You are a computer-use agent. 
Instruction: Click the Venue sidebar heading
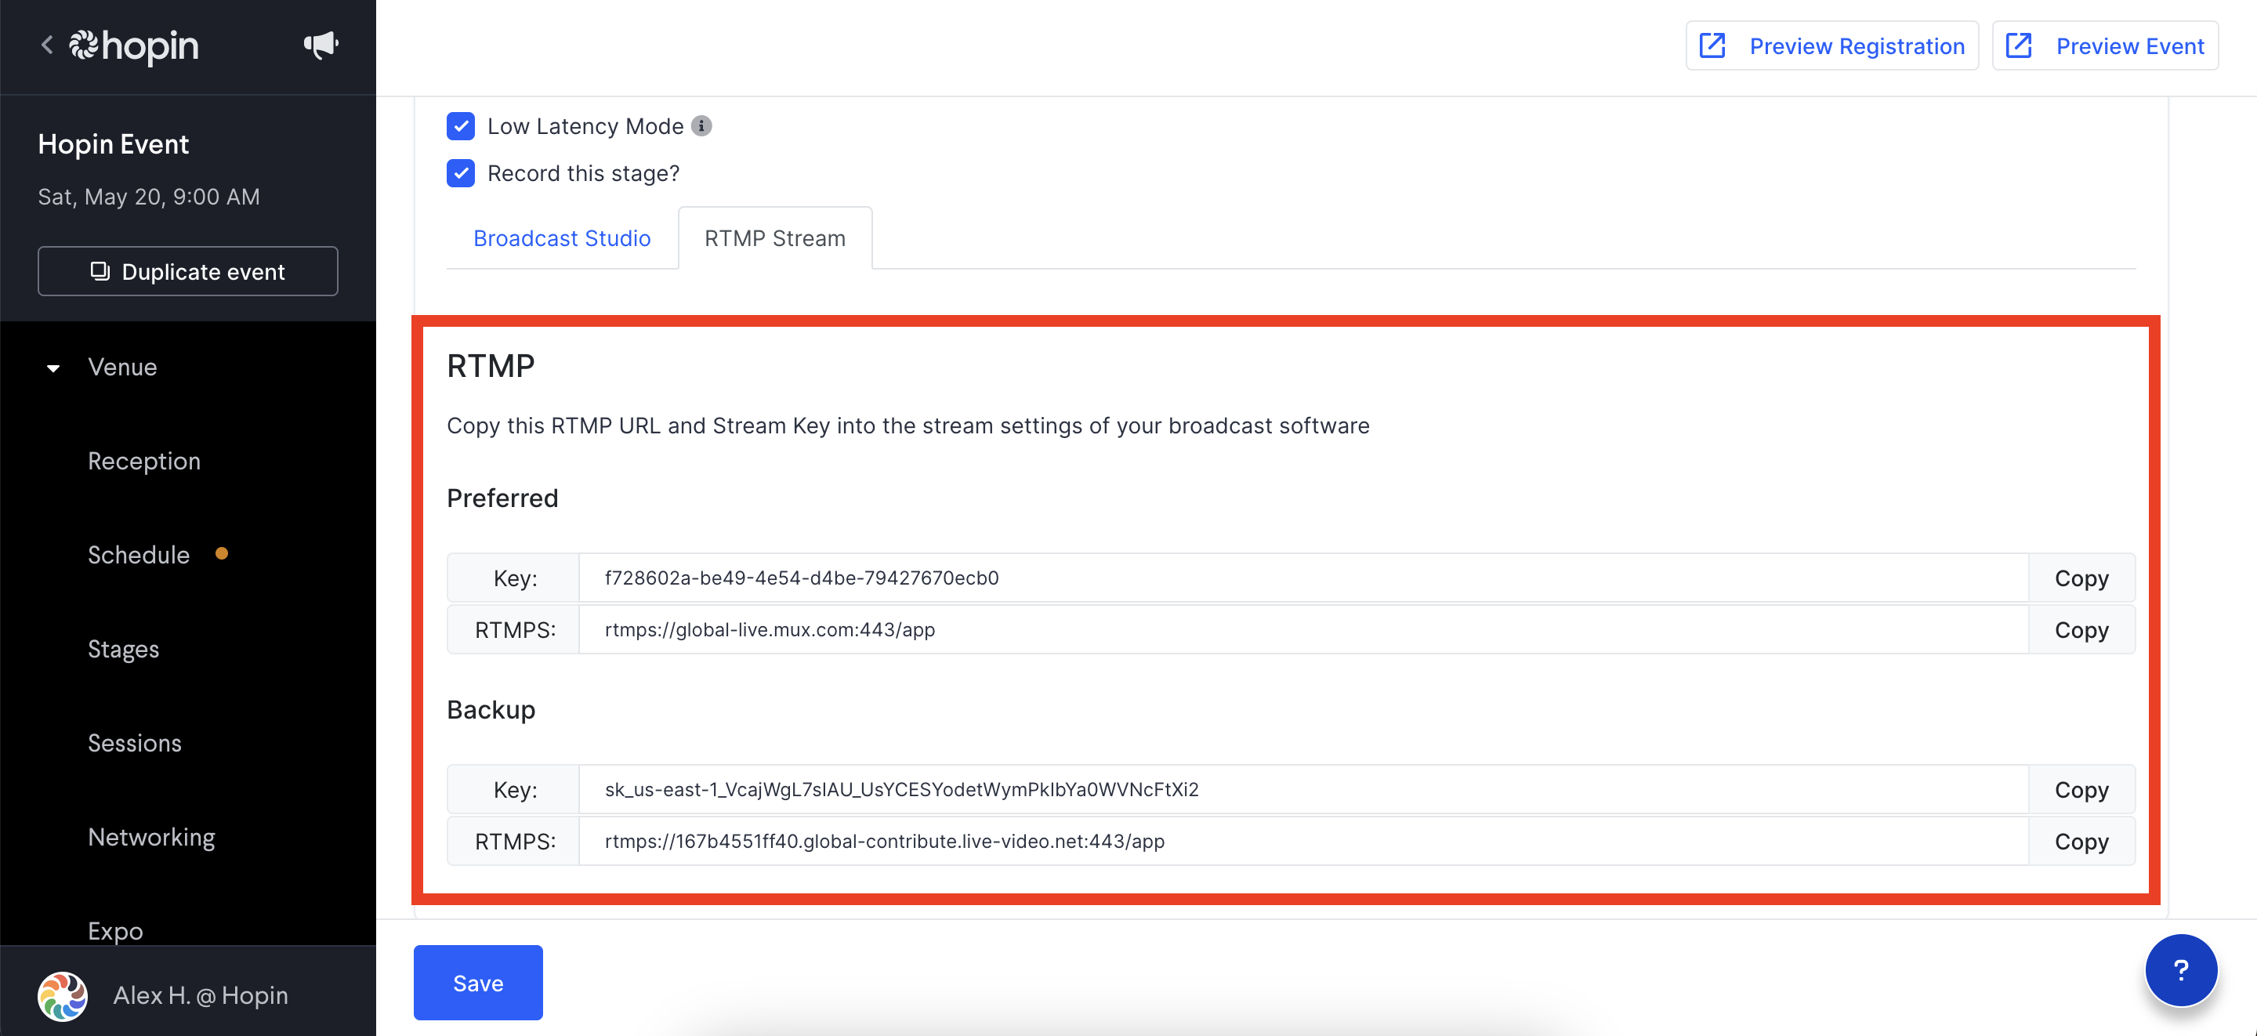(x=121, y=368)
